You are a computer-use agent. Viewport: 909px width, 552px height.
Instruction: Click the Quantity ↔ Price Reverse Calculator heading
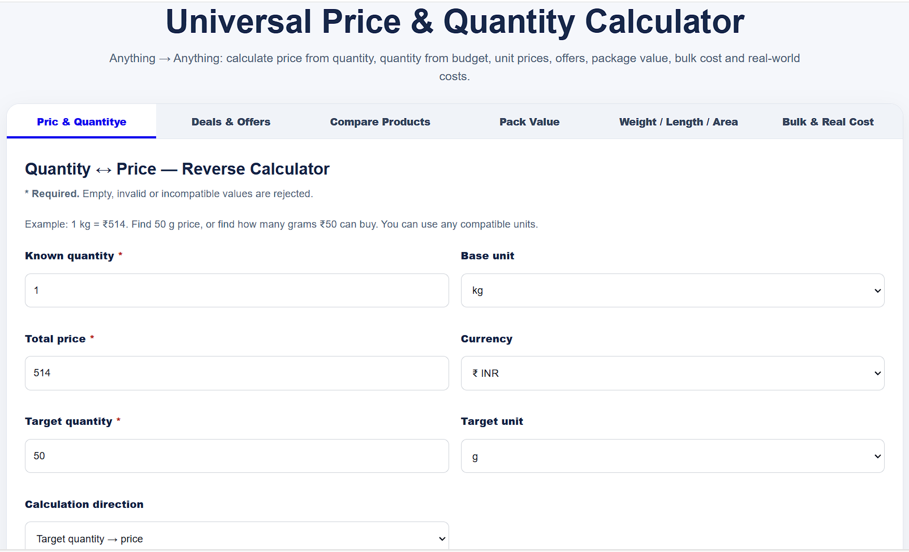[x=177, y=169]
